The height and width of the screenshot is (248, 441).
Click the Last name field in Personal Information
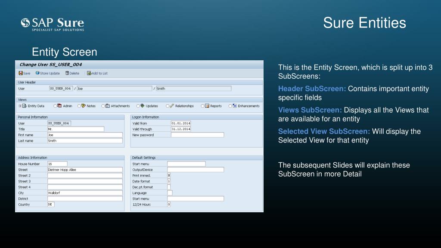coord(85,141)
